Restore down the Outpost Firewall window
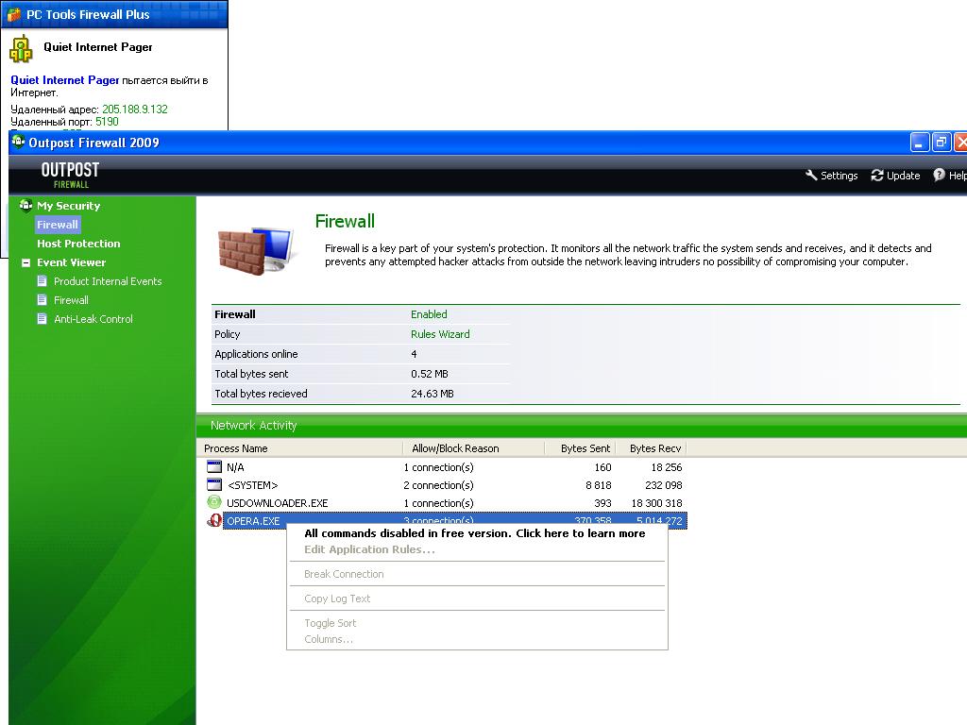 pos(942,143)
